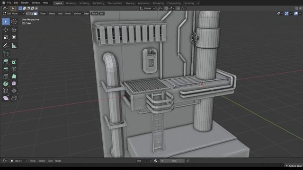Switch to the Shading workspace tab
This screenshot has height=170, width=303.
tap(130, 3)
